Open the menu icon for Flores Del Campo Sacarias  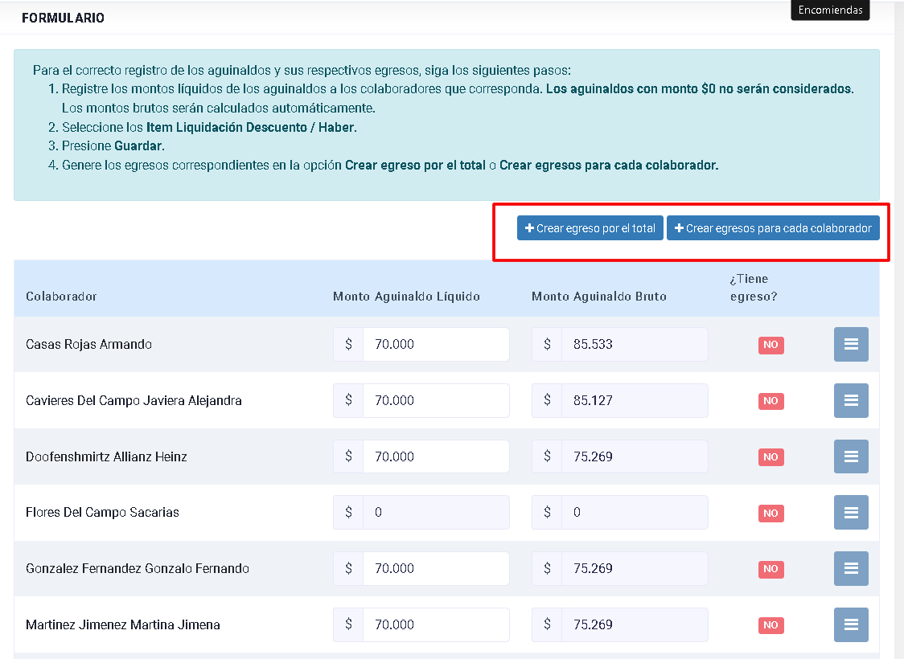tap(851, 512)
